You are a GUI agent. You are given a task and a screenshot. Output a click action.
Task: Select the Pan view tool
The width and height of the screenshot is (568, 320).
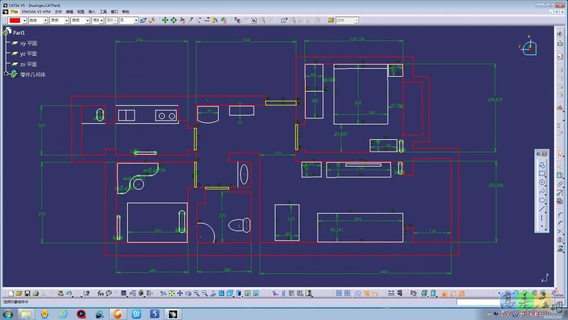tap(179, 293)
